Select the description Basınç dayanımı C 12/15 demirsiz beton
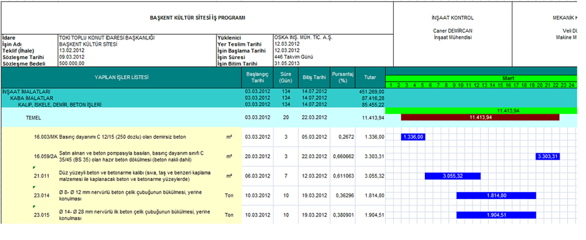Image resolution: width=586 pixels, height=240 pixels. (123, 137)
